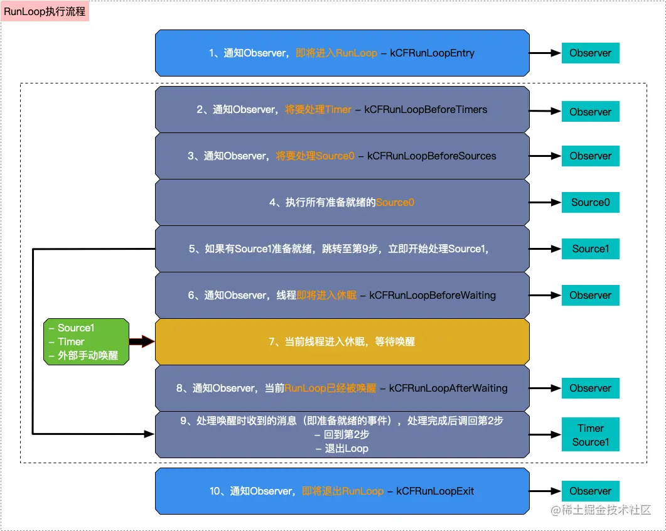Click step 9 '处理唤醒时收到的消息' line

click(x=342, y=421)
